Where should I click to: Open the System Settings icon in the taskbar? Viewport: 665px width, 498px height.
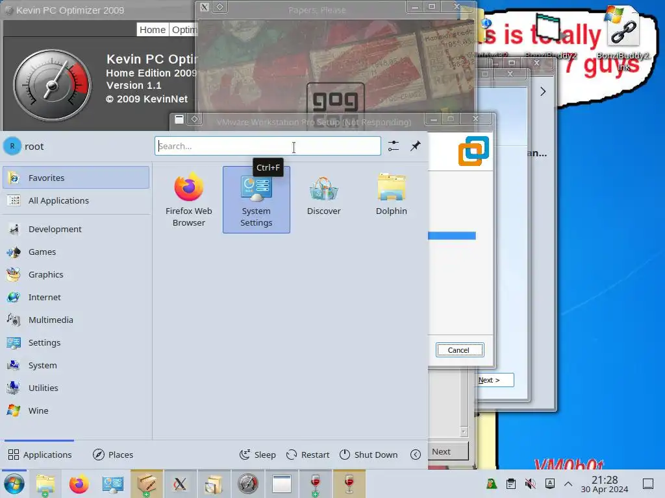113,484
